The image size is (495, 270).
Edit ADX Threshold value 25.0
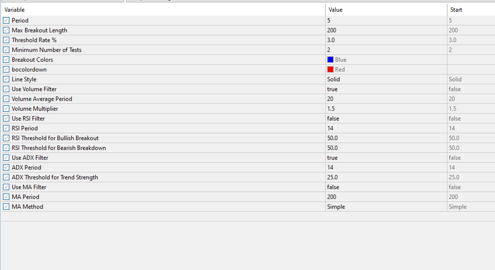click(386, 177)
